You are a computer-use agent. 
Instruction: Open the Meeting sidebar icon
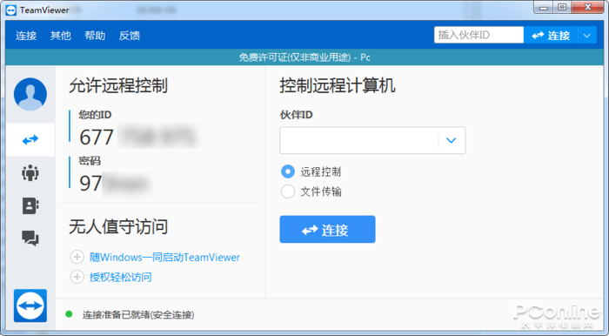point(30,173)
